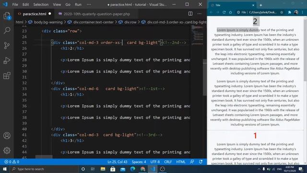Open the browser three-dot menu
Image resolution: width=307 pixels, height=173 pixels.
pyautogui.click(x=303, y=12)
